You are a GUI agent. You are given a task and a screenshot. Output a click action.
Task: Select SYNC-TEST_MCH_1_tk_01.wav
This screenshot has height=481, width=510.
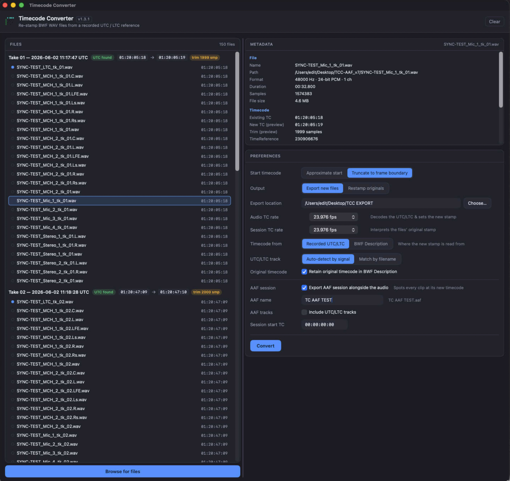click(x=120, y=129)
